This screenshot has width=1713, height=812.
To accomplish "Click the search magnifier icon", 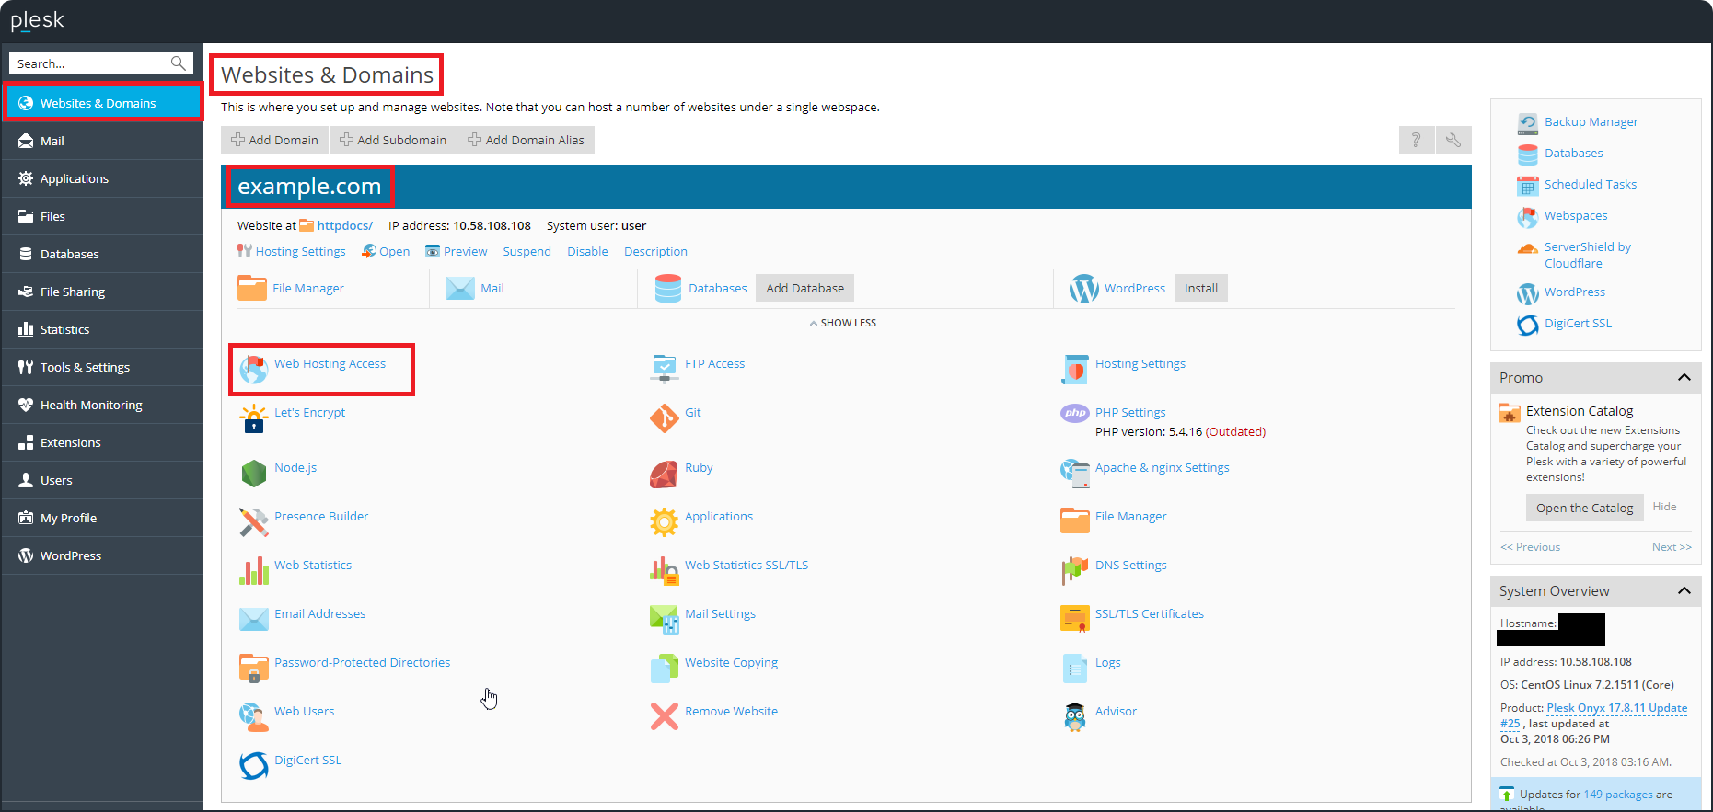I will click(x=179, y=63).
